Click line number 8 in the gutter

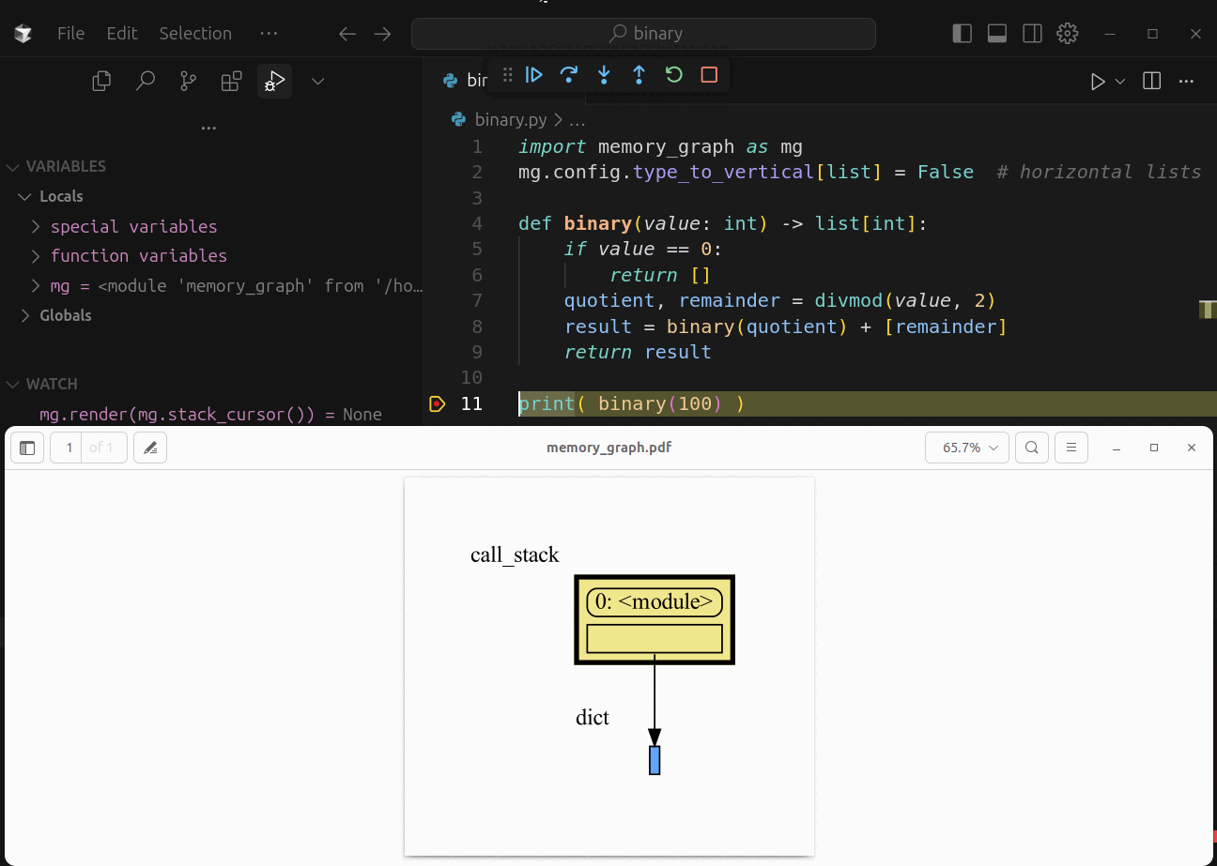pyautogui.click(x=477, y=327)
